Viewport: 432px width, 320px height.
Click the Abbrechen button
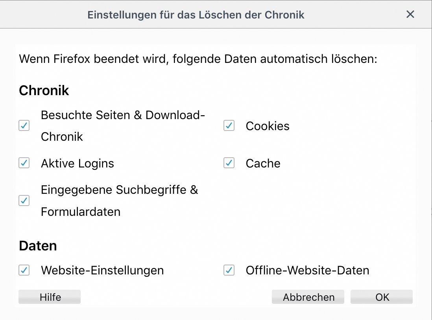tap(308, 297)
